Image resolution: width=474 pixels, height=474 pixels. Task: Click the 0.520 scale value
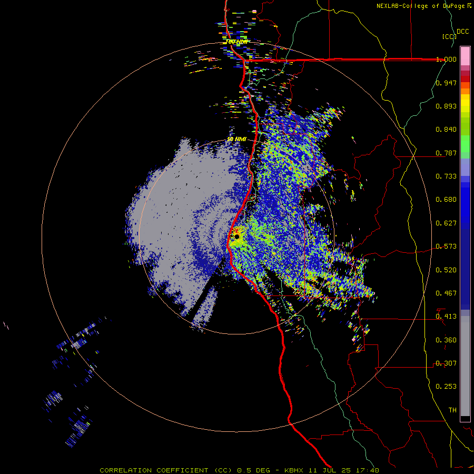pos(446,270)
